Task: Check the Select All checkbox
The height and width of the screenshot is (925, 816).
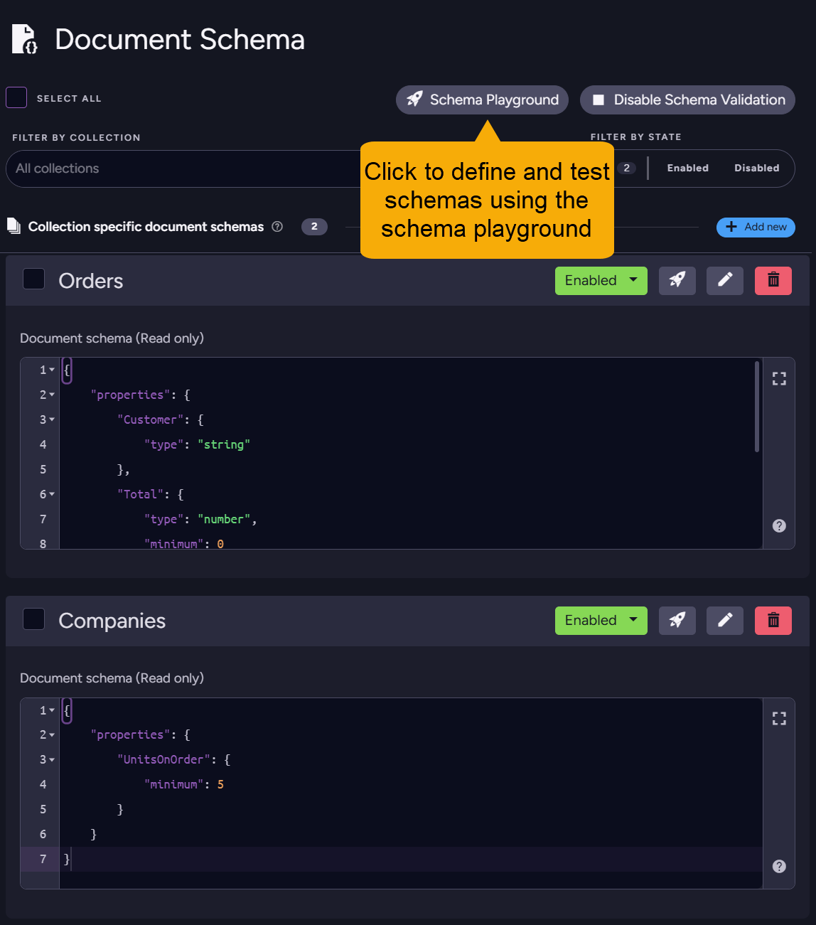Action: click(16, 97)
